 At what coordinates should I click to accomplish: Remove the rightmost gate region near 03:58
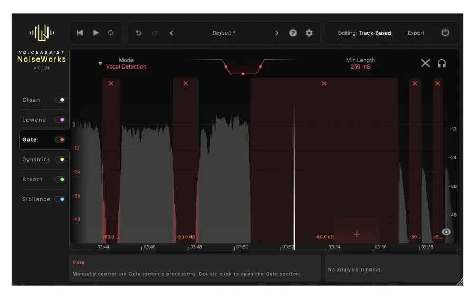click(438, 83)
